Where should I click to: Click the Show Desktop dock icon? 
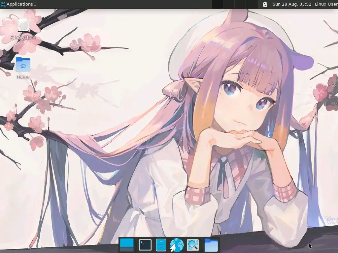(127, 245)
